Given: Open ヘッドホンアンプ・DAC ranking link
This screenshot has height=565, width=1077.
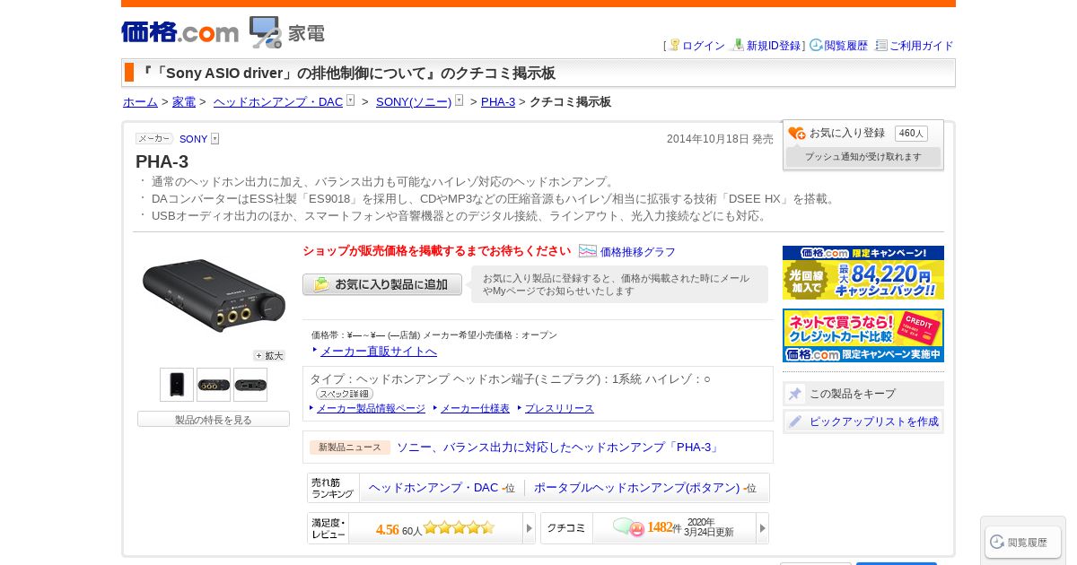Looking at the screenshot, I should [433, 488].
